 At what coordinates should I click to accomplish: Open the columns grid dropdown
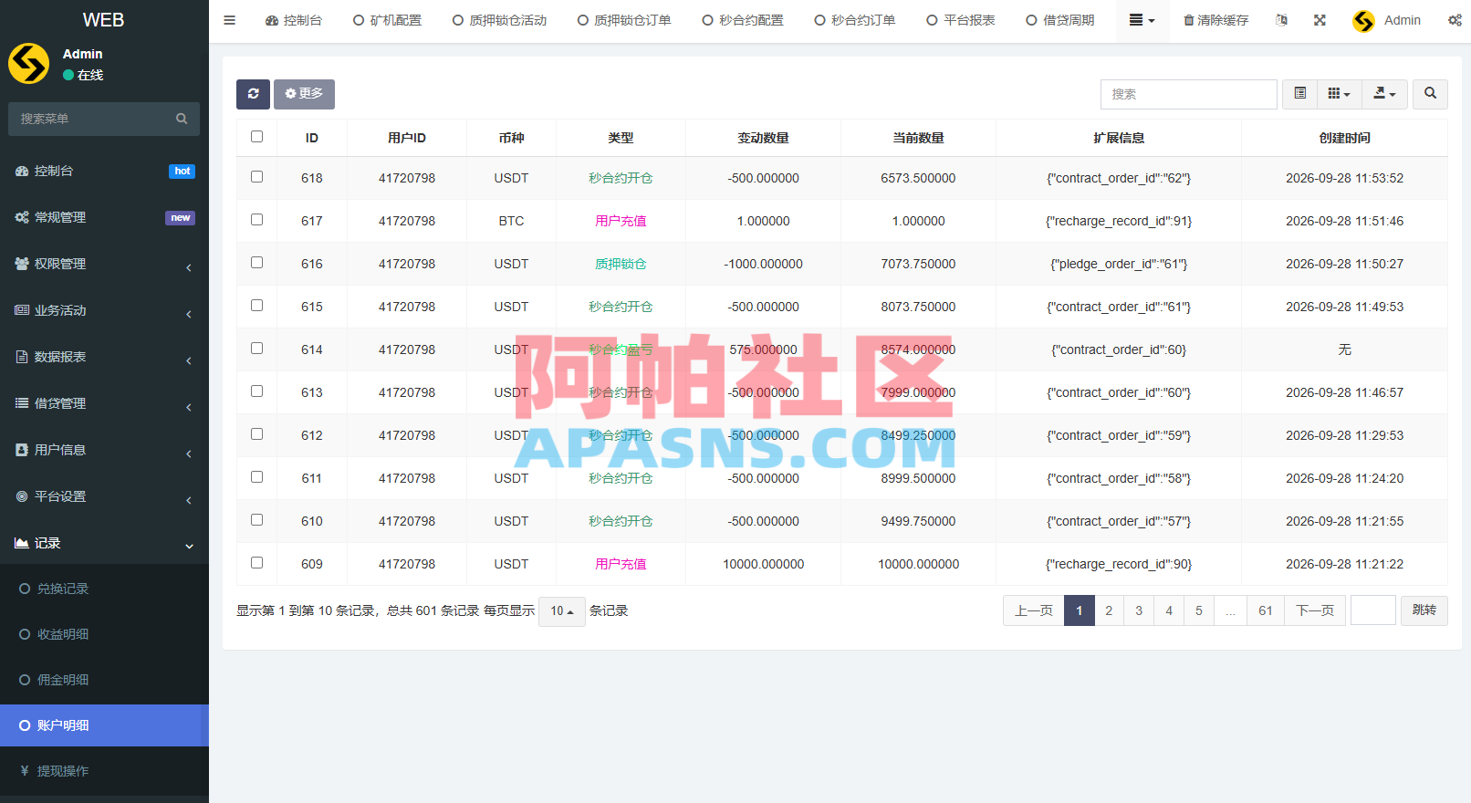[1339, 94]
